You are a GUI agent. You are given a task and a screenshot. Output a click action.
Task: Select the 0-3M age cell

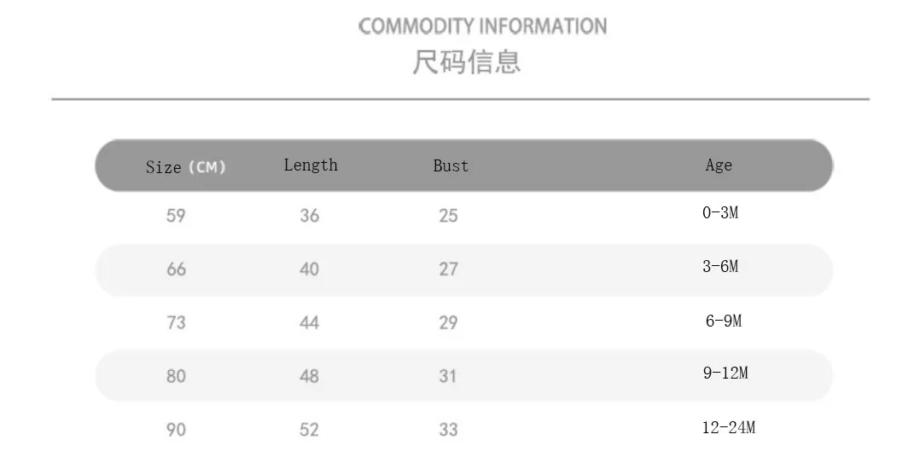click(x=720, y=213)
